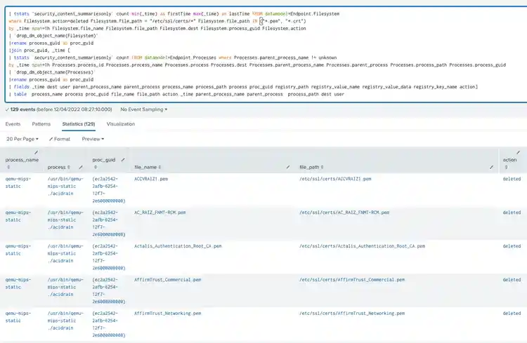The image size is (527, 343).
Task: Click the edit pencil beside process column
Action: tap(81, 167)
